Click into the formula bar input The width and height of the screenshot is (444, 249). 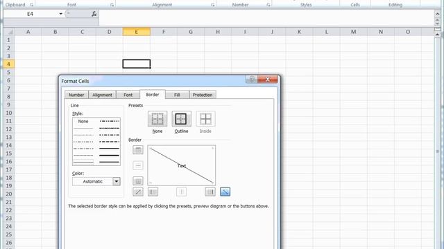click(x=266, y=17)
